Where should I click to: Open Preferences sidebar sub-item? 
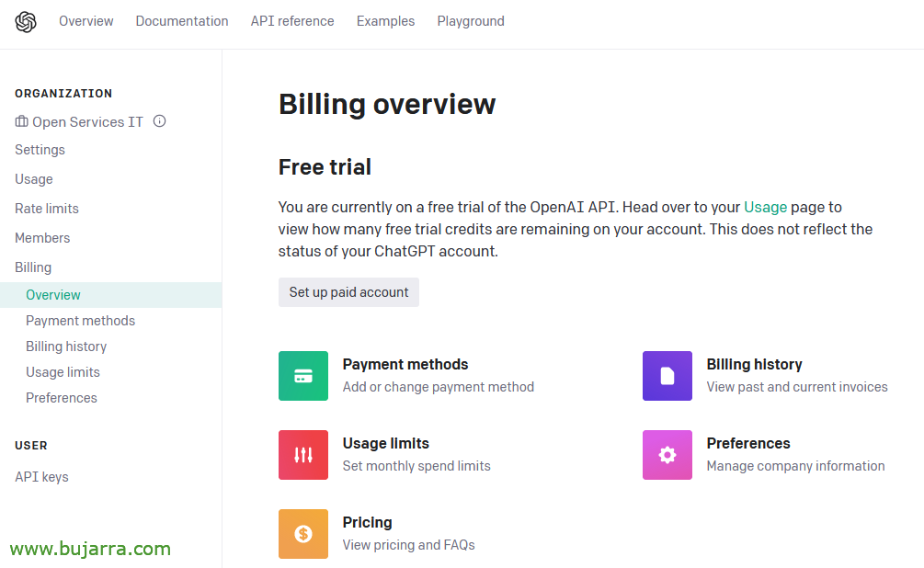(62, 398)
